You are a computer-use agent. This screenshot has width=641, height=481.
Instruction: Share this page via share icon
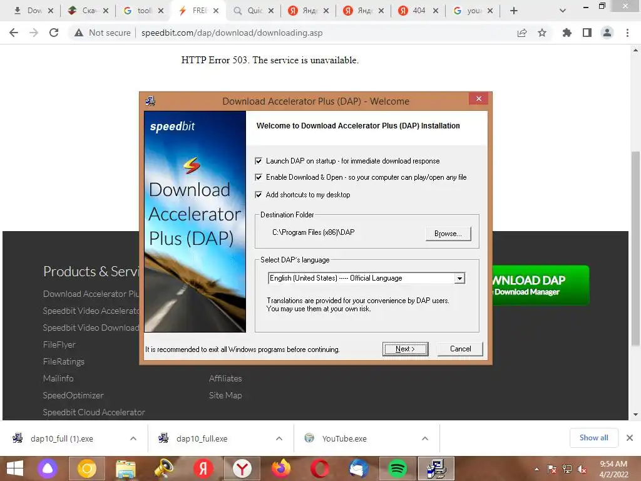[522, 33]
